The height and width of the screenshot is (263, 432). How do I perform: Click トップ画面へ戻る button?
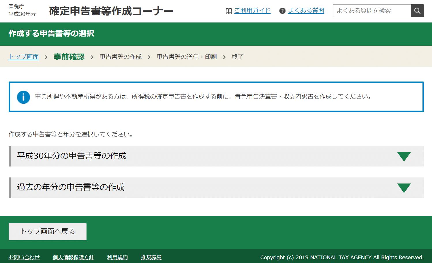coord(48,232)
